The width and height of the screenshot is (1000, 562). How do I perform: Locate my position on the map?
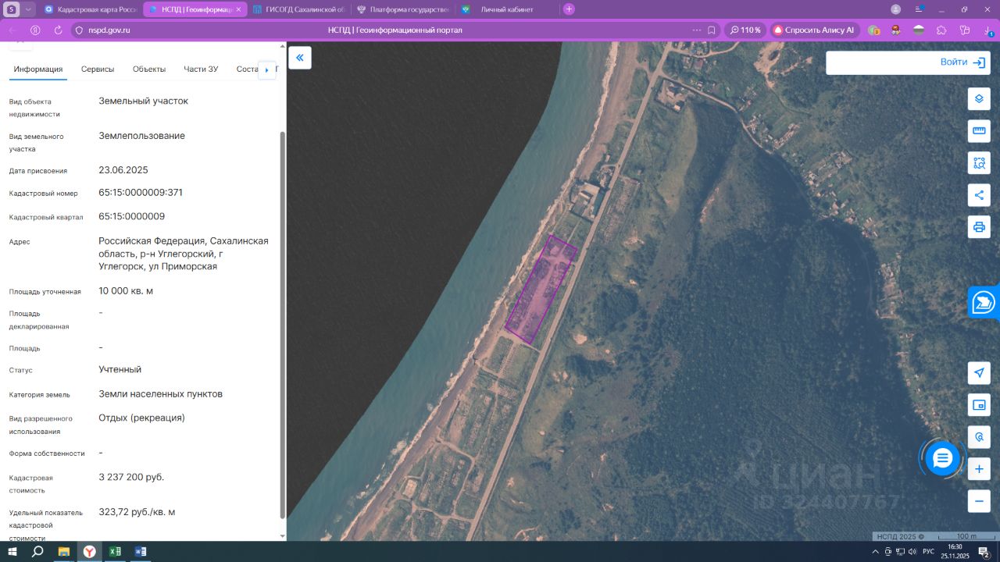point(979,372)
